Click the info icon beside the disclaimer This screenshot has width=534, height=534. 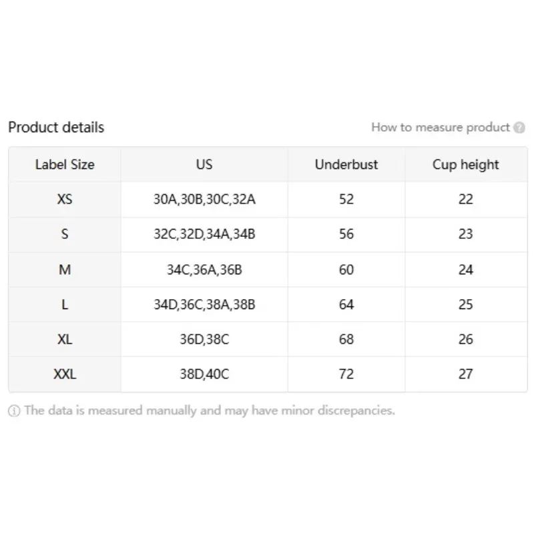(x=14, y=411)
